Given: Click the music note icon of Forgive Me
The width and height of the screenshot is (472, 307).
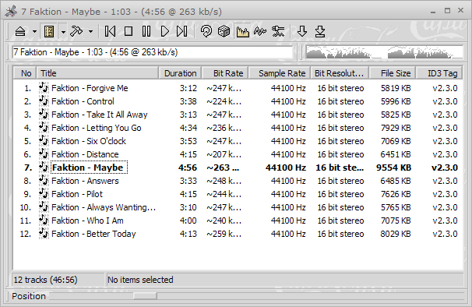Looking at the screenshot, I should (x=44, y=88).
